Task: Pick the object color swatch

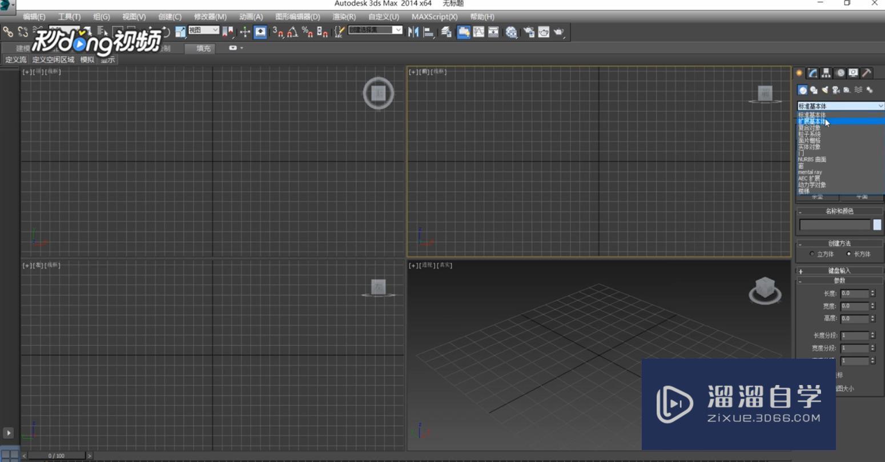Action: point(877,225)
